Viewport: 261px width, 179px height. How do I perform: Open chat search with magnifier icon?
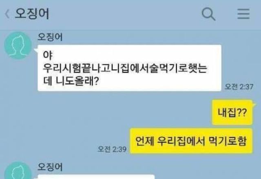(x=208, y=14)
